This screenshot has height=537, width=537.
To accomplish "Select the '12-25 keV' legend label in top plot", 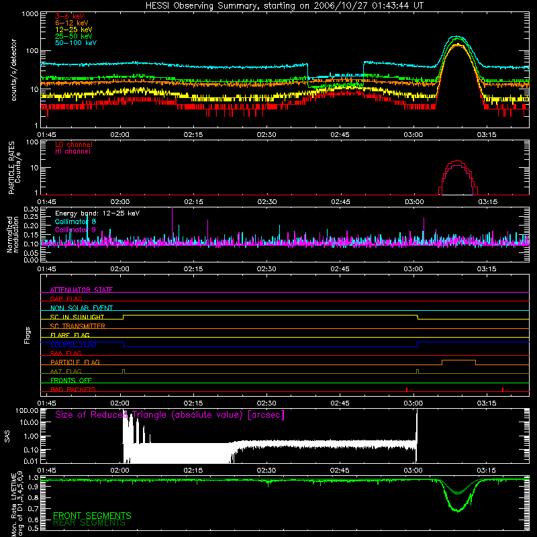I will pos(74,30).
